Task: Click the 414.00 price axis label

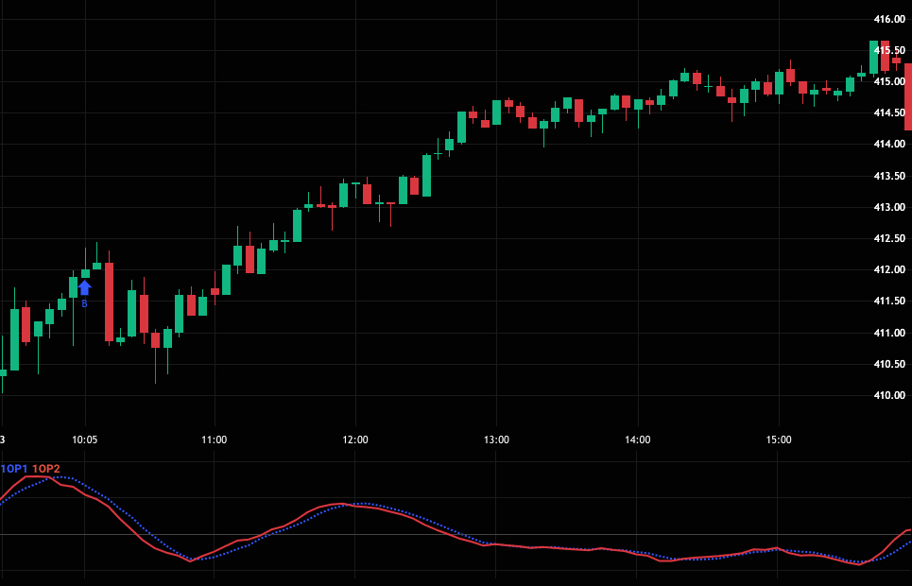Action: 889,145
